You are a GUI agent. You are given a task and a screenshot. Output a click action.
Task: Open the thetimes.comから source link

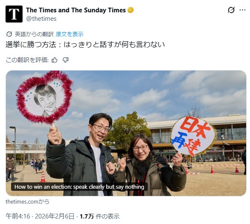[27, 201]
